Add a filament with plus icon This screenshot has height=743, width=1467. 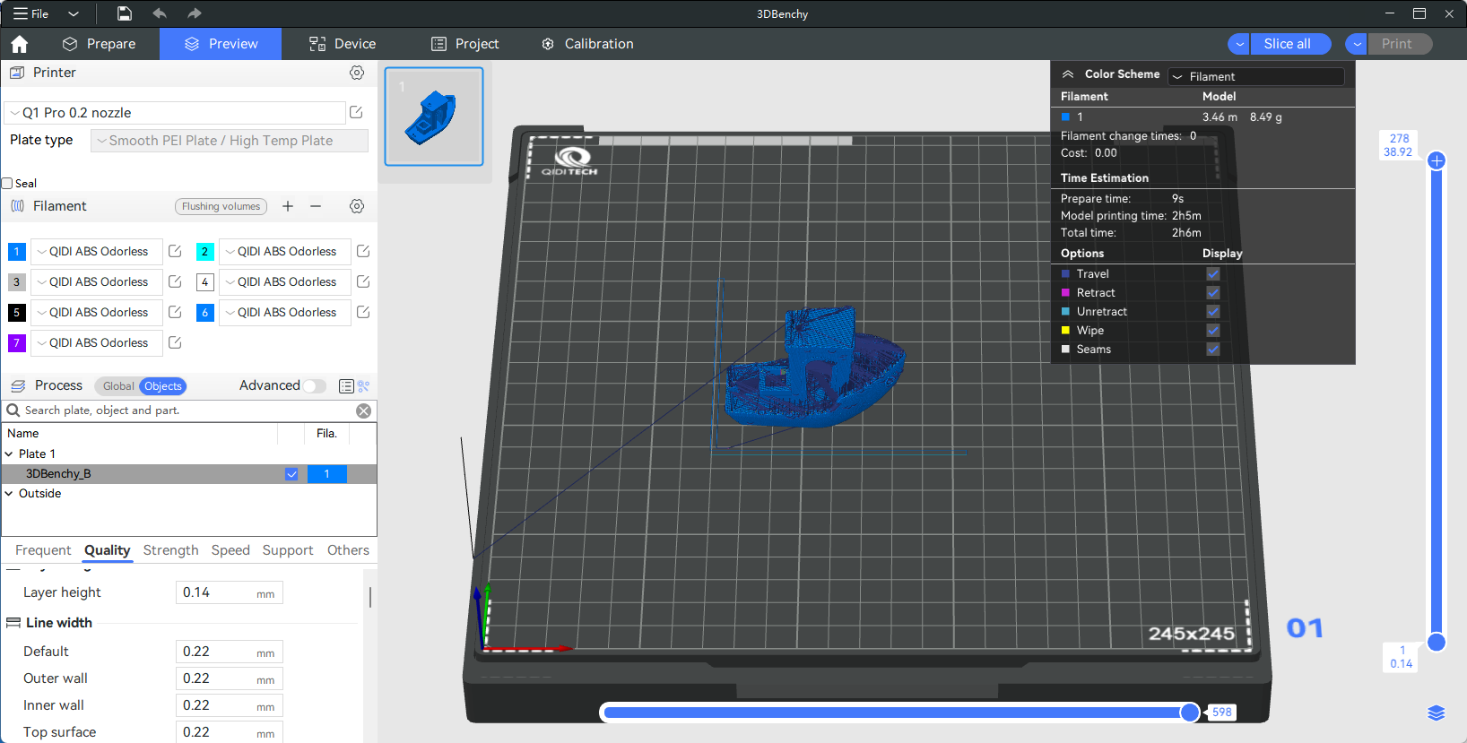[288, 206]
